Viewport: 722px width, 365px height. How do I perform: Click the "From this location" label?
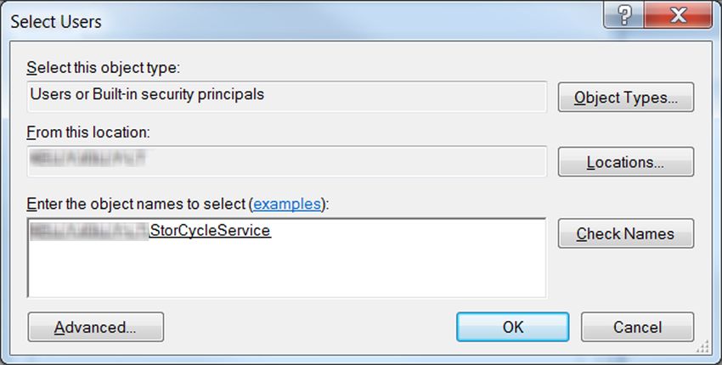coord(88,132)
